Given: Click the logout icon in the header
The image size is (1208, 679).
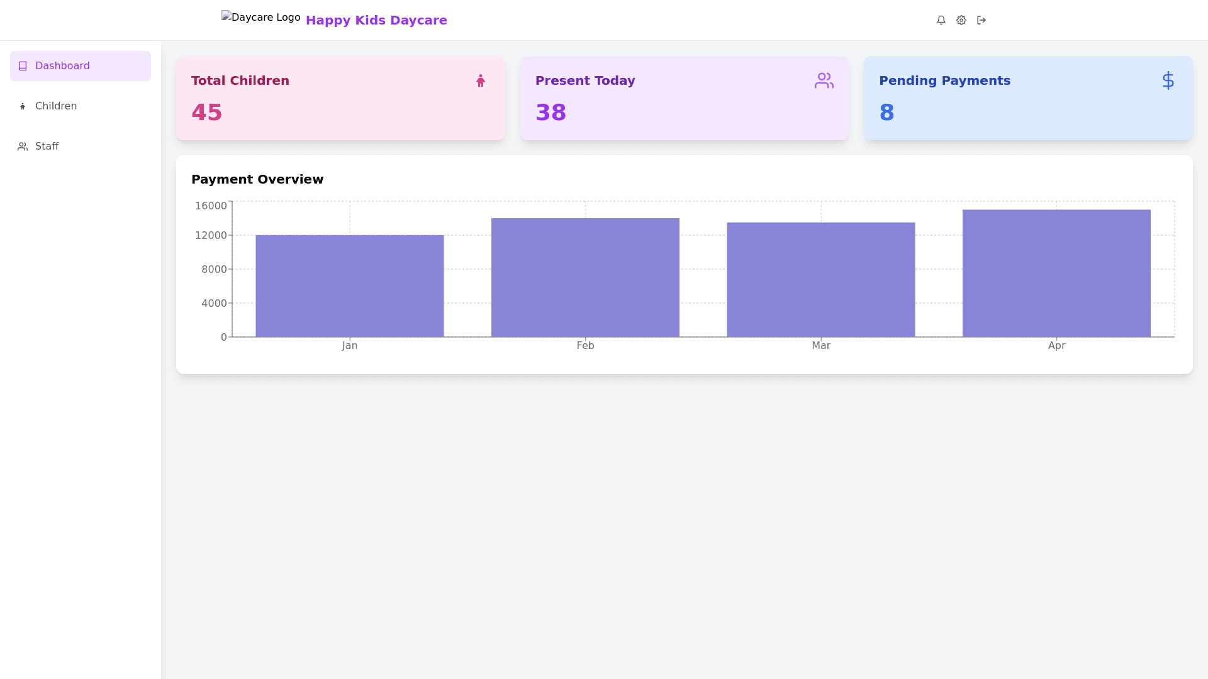Looking at the screenshot, I should 981,20.
